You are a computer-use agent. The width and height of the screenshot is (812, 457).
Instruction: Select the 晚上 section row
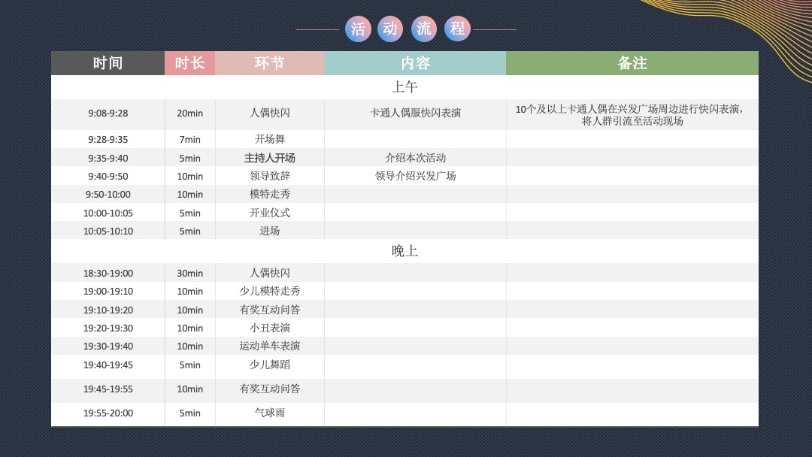coord(404,250)
